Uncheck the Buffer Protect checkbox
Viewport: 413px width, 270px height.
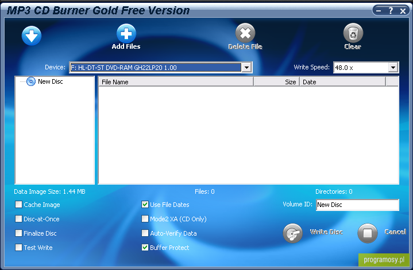click(x=145, y=248)
